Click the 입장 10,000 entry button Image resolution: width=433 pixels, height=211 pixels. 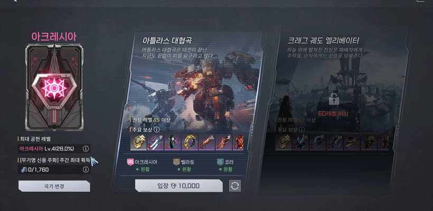178,186
